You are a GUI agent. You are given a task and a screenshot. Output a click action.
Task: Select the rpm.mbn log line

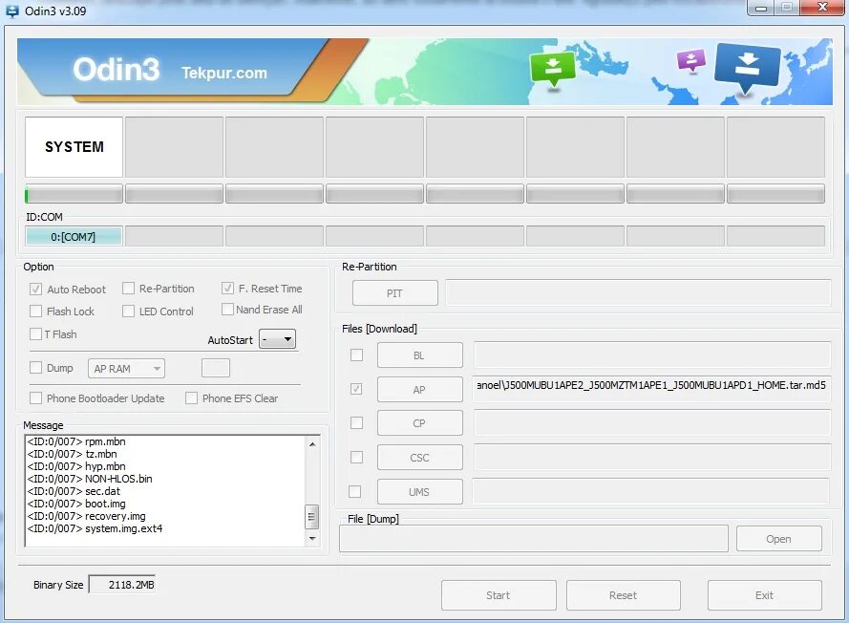(x=76, y=441)
